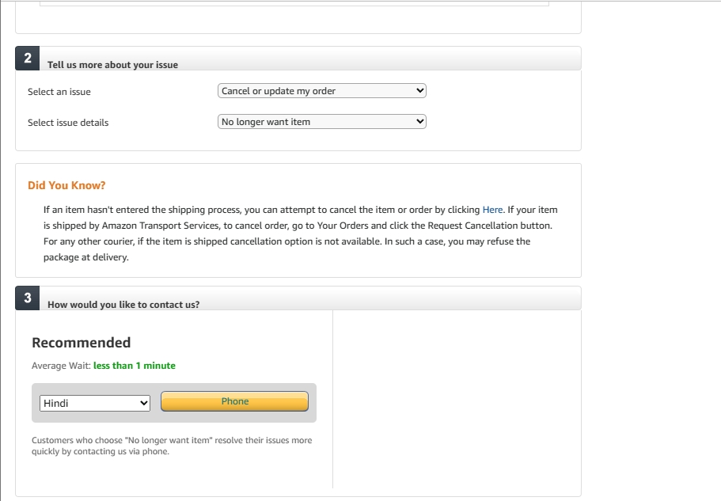Screen dimensions: 721x501
Task: Expand the "No longer want item" dropdown
Action: point(321,122)
